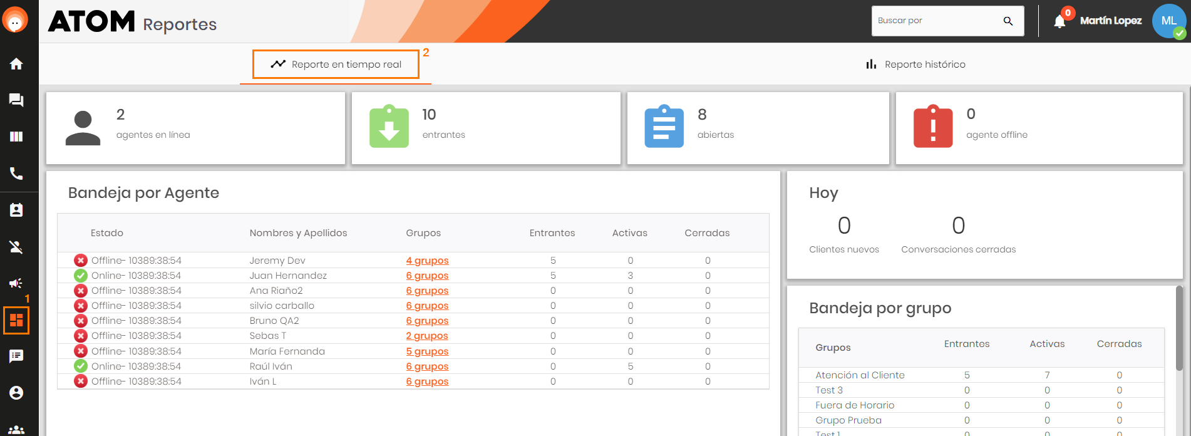Screen dimensions: 1191x436
Task: Open Jeremy Dev's 4 grupos link
Action: 427,261
